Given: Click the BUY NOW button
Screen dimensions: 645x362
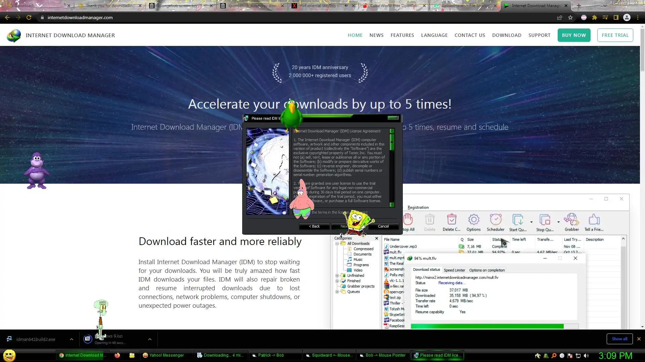Looking at the screenshot, I should point(574,35).
